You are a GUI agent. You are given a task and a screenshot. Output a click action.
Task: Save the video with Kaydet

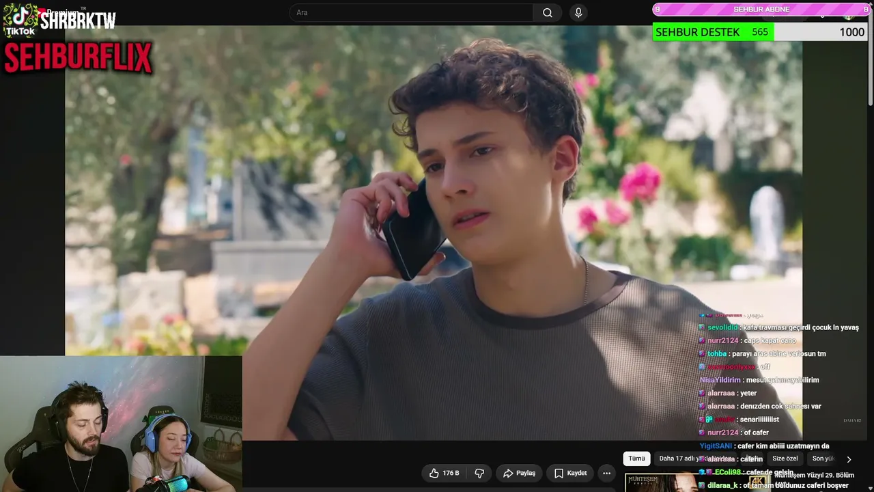pyautogui.click(x=570, y=473)
